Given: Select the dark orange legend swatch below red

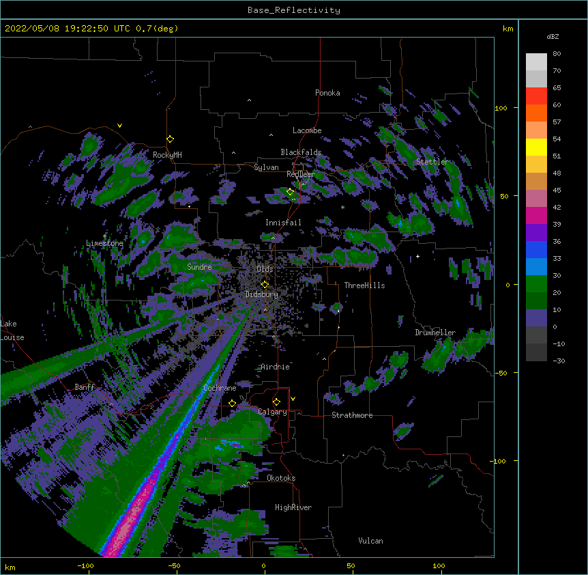Looking at the screenshot, I should point(536,113).
